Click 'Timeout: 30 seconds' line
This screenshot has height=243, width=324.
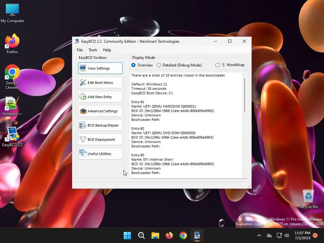tap(149, 89)
